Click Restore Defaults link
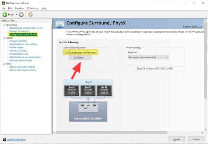Screen dimensions: 208x144 (192, 27)
